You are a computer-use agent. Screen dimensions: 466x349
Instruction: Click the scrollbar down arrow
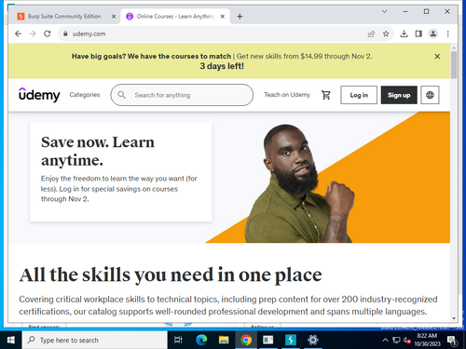click(454, 318)
